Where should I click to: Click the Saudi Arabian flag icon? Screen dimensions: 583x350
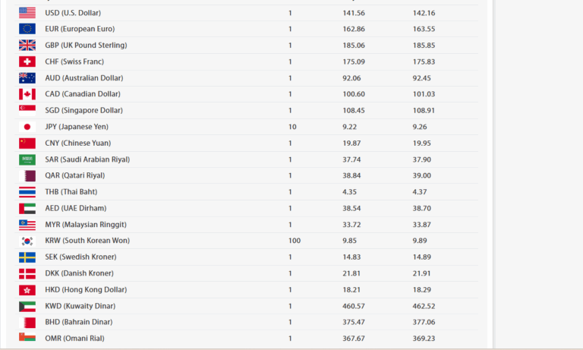(x=27, y=159)
